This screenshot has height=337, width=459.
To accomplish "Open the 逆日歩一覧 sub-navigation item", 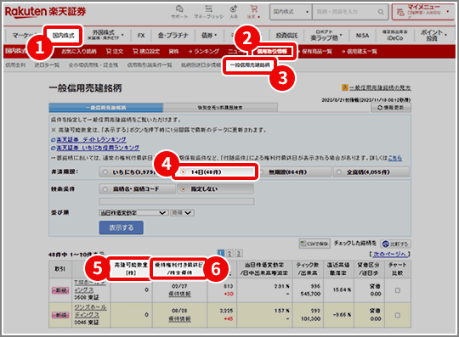I will [47, 65].
